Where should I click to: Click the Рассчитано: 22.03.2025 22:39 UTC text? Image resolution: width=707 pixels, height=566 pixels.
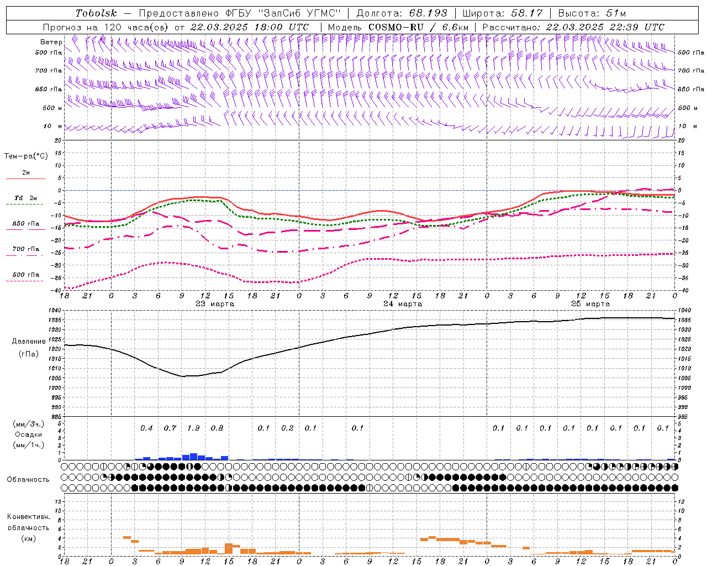pyautogui.click(x=573, y=27)
